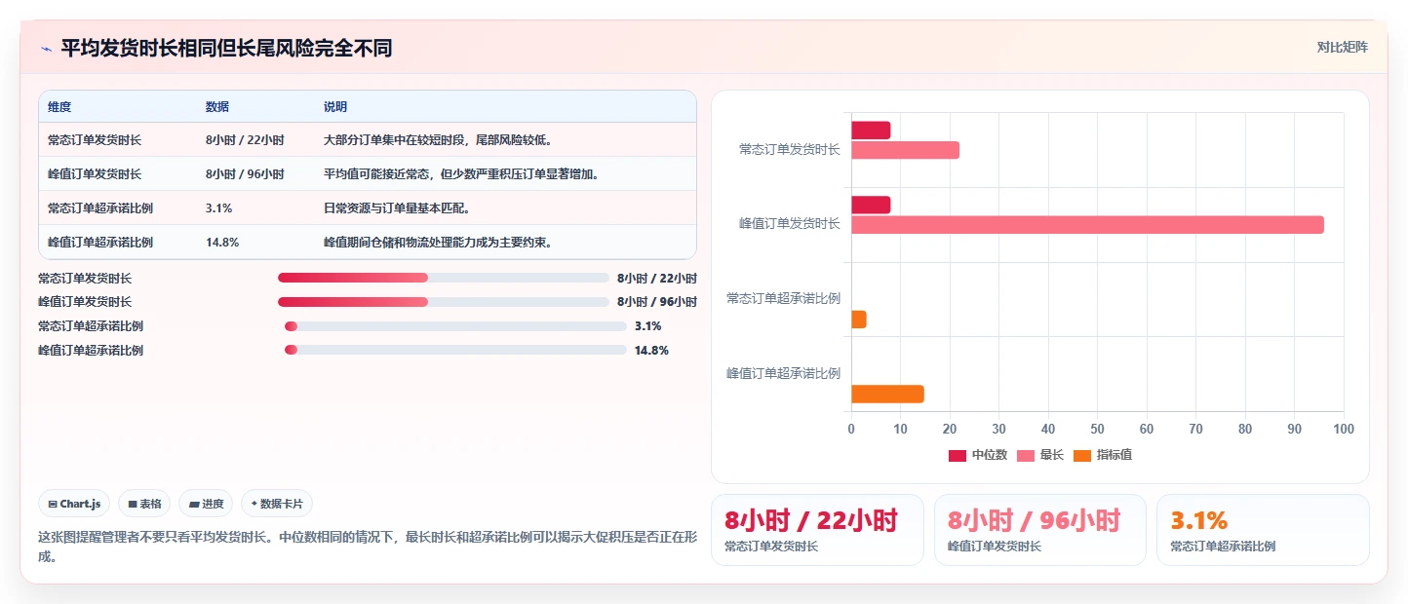Viewport: 1408px width, 604px height.
Task: Click the 最长 legend color box
Action: (1026, 455)
